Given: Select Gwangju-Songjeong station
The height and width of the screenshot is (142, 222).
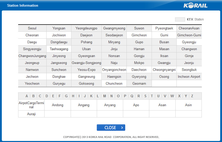Looking at the screenshot, I should (x=86, y=63).
